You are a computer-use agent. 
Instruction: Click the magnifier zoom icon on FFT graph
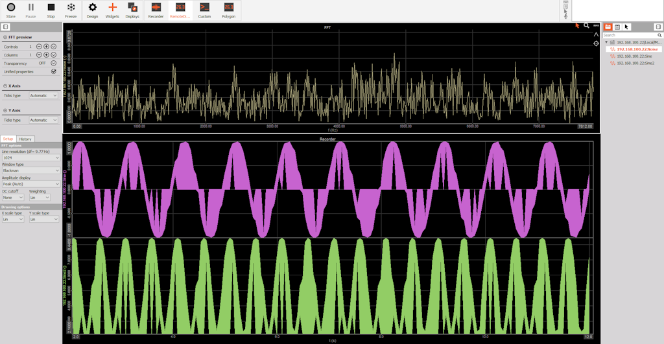pos(586,26)
